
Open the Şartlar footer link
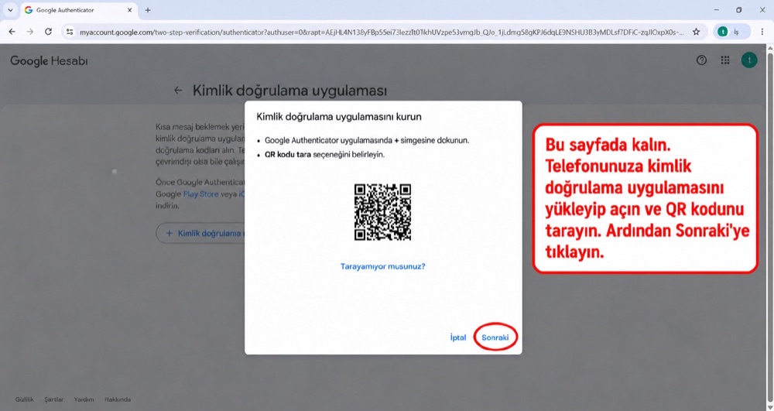[54, 399]
